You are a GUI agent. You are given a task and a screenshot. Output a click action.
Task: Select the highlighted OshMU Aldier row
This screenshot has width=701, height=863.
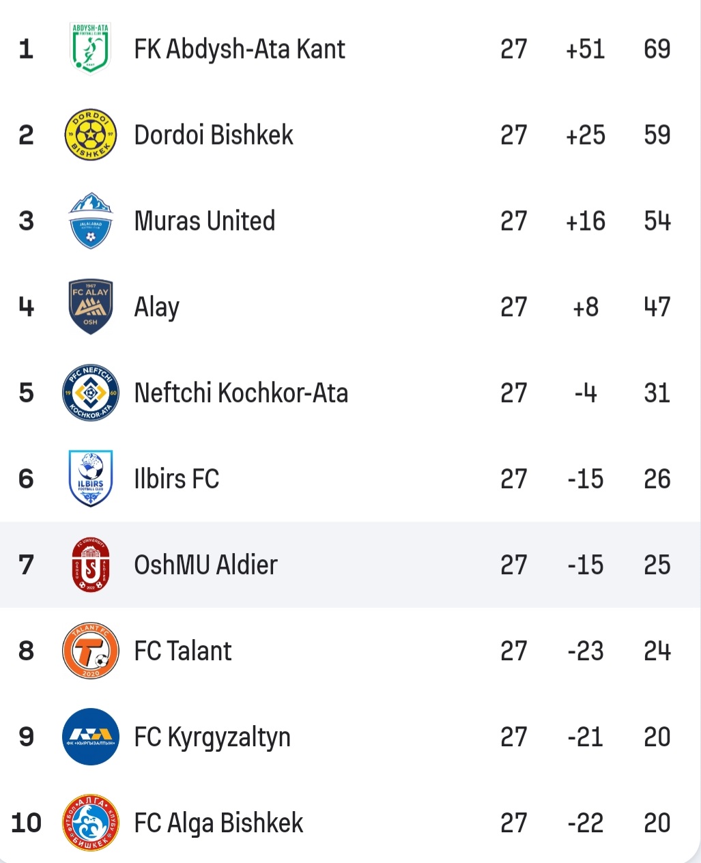[350, 565]
